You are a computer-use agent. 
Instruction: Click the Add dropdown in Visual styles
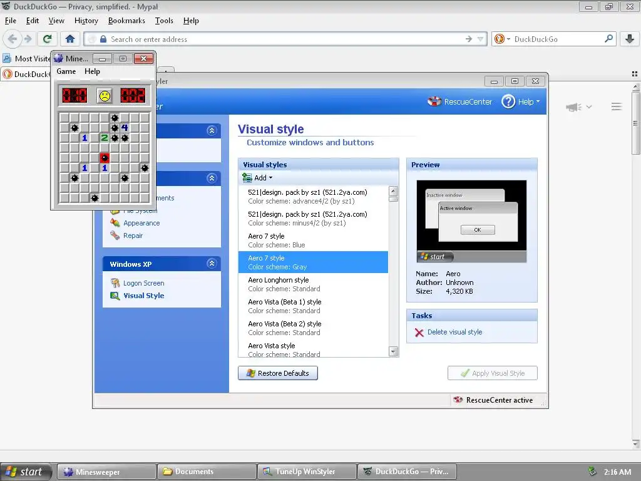tap(257, 177)
